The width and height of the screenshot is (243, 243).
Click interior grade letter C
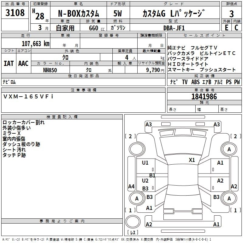pyautogui.click(x=236, y=28)
